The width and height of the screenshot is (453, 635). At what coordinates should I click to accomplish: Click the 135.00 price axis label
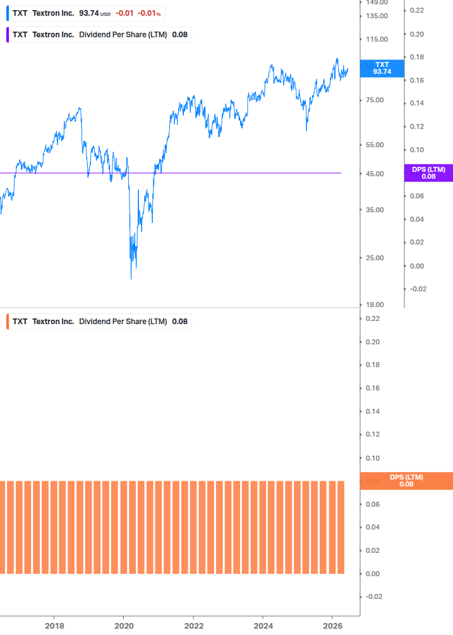(377, 16)
